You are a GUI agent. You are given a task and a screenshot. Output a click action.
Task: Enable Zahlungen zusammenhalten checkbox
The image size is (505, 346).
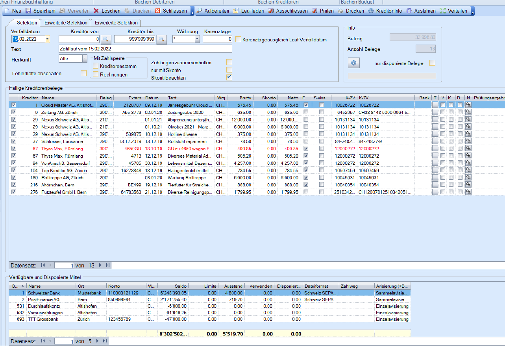[229, 62]
